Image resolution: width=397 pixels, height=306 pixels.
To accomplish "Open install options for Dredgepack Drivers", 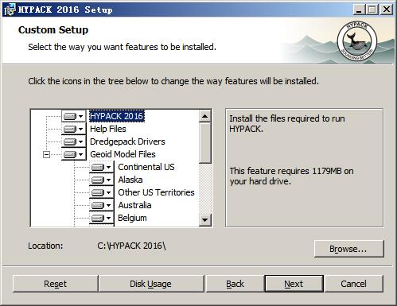I will click(73, 141).
